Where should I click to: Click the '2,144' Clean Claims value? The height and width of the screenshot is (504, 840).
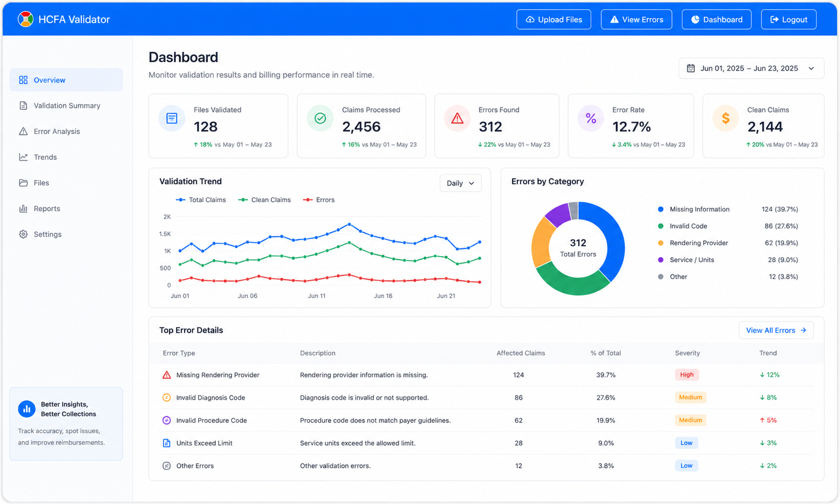pos(765,127)
